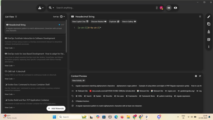Image resolution: width=213 pixels, height=120 pixels.
Task: Expand the List View panel
Action: click(x=16, y=17)
